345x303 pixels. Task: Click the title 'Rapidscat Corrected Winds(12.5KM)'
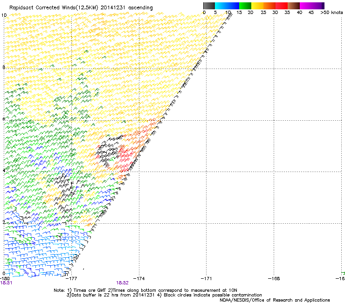[x=54, y=8]
